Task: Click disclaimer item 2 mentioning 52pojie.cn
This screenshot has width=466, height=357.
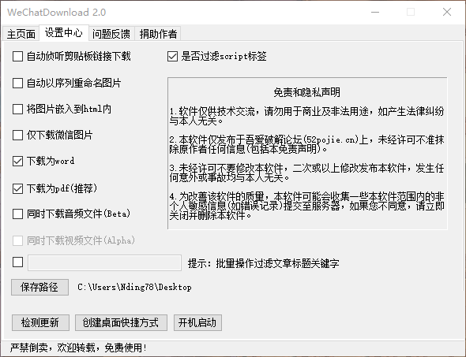Action: click(306, 144)
